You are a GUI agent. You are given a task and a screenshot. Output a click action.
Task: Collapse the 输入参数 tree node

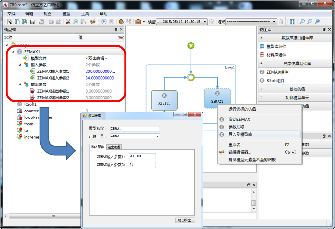click(20, 65)
